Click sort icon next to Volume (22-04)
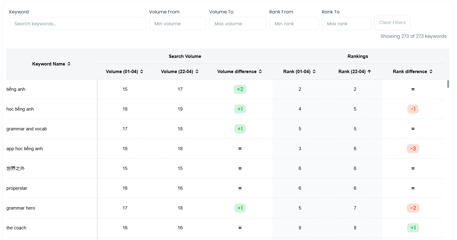 pyautogui.click(x=197, y=72)
